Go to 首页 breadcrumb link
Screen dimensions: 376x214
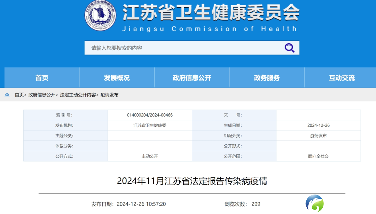19,95
